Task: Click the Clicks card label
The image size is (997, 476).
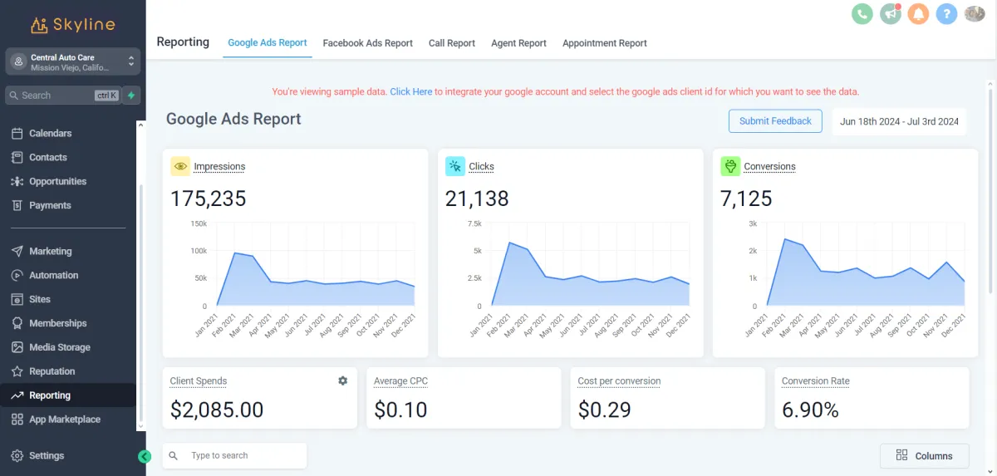Action: coord(481,166)
